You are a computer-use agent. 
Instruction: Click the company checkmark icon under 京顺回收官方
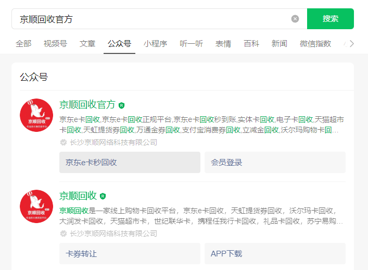[x=64, y=142]
